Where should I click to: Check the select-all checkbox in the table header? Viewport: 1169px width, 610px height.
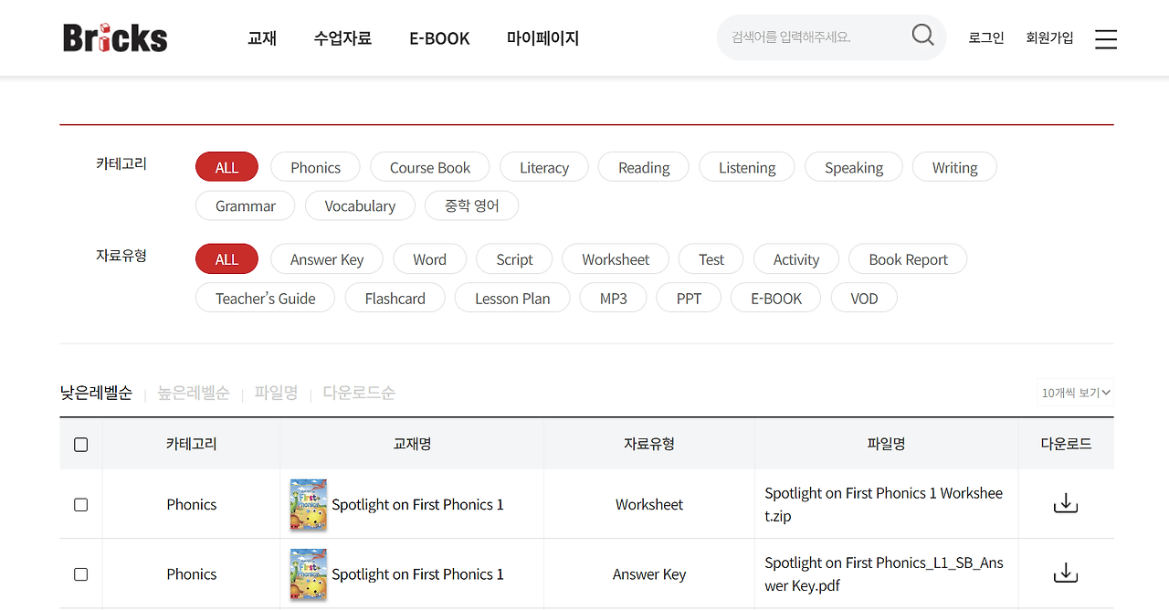tap(80, 444)
